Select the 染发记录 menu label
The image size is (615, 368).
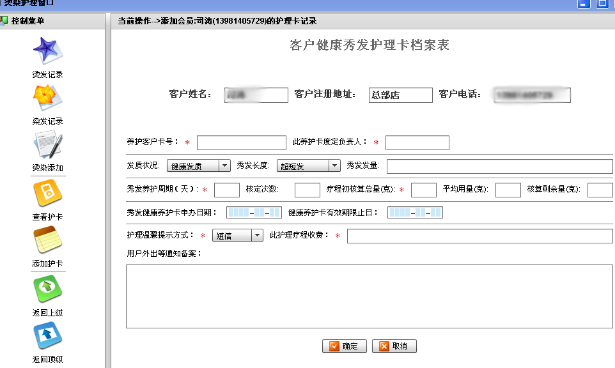pos(48,121)
